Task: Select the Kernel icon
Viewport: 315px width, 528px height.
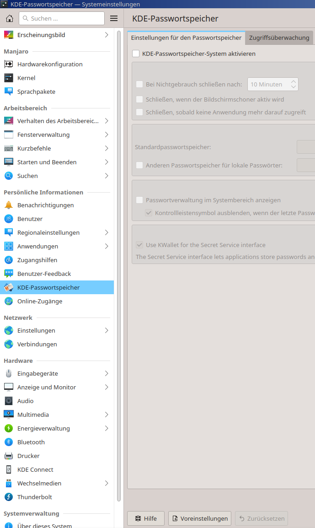Action: click(9, 78)
